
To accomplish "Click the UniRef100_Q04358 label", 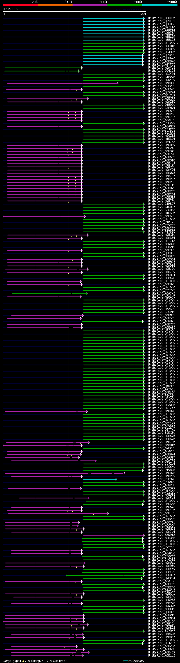I will [161, 71].
